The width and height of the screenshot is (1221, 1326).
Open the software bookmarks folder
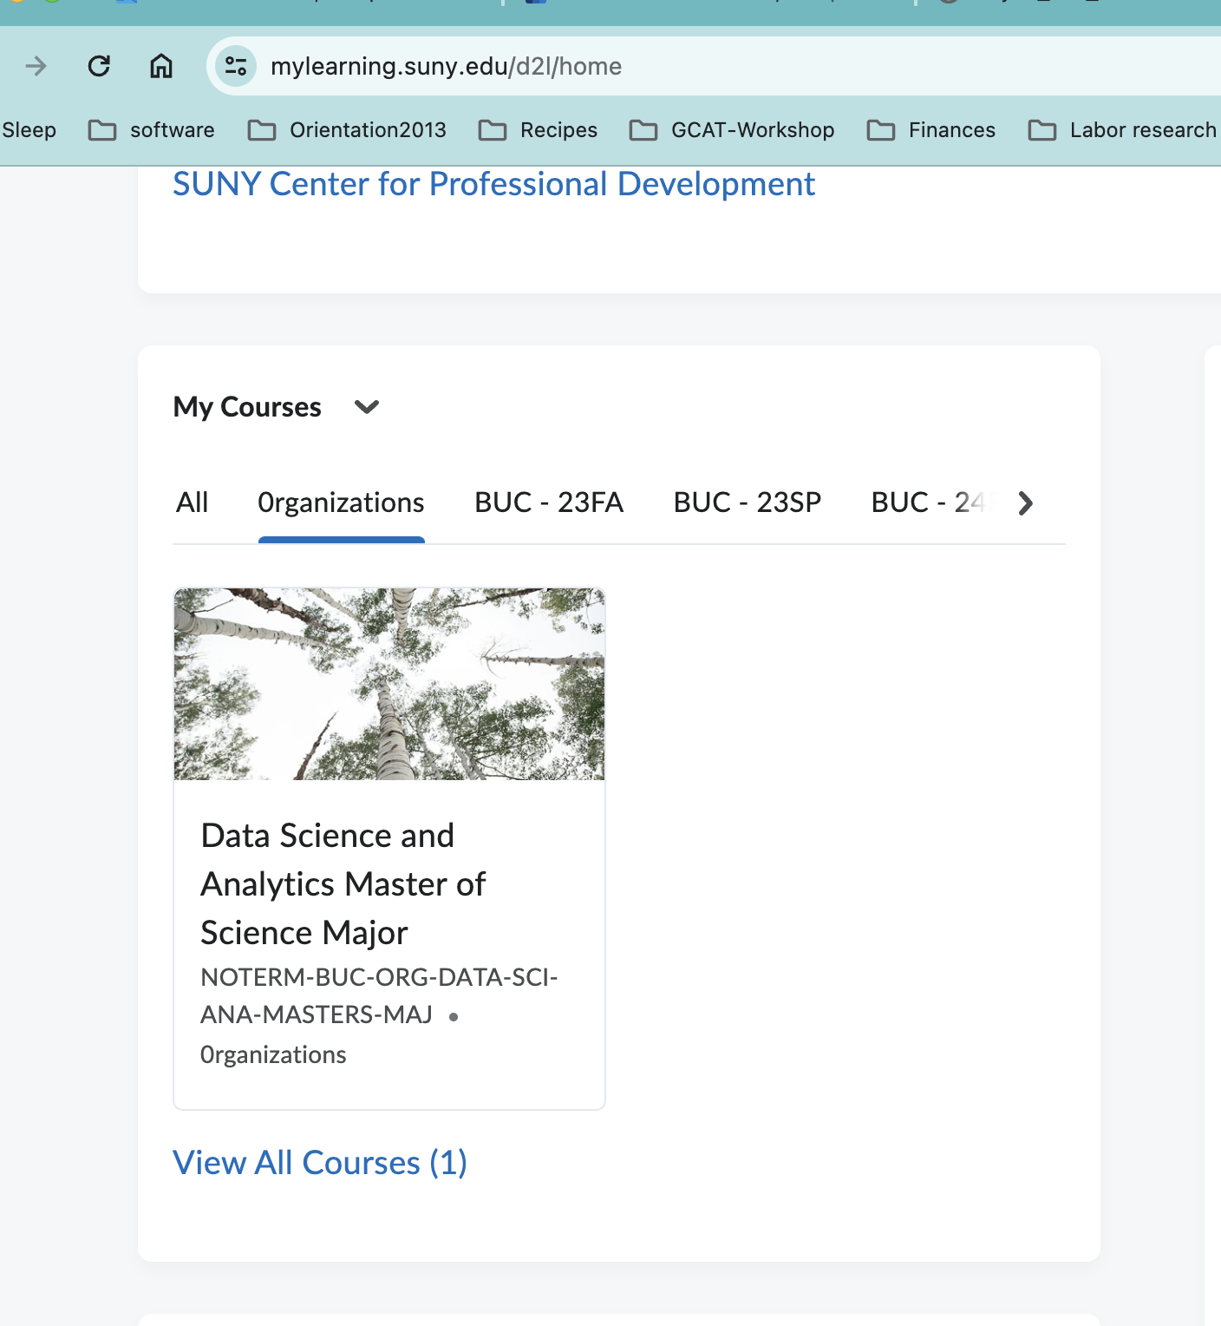[x=152, y=130]
